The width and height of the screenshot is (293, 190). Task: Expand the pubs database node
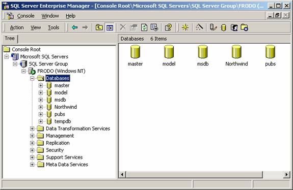pos(41,114)
